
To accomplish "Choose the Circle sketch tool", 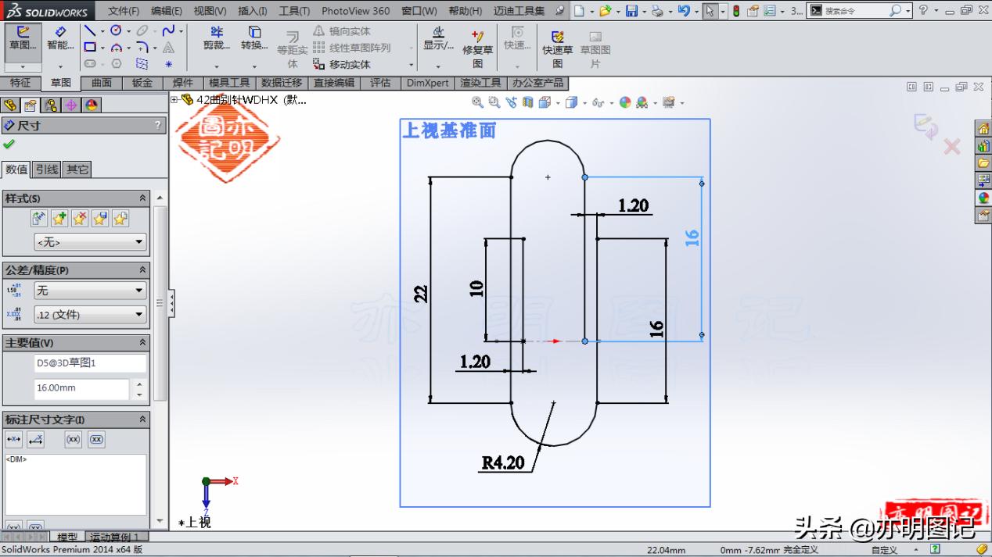I will coord(116,30).
